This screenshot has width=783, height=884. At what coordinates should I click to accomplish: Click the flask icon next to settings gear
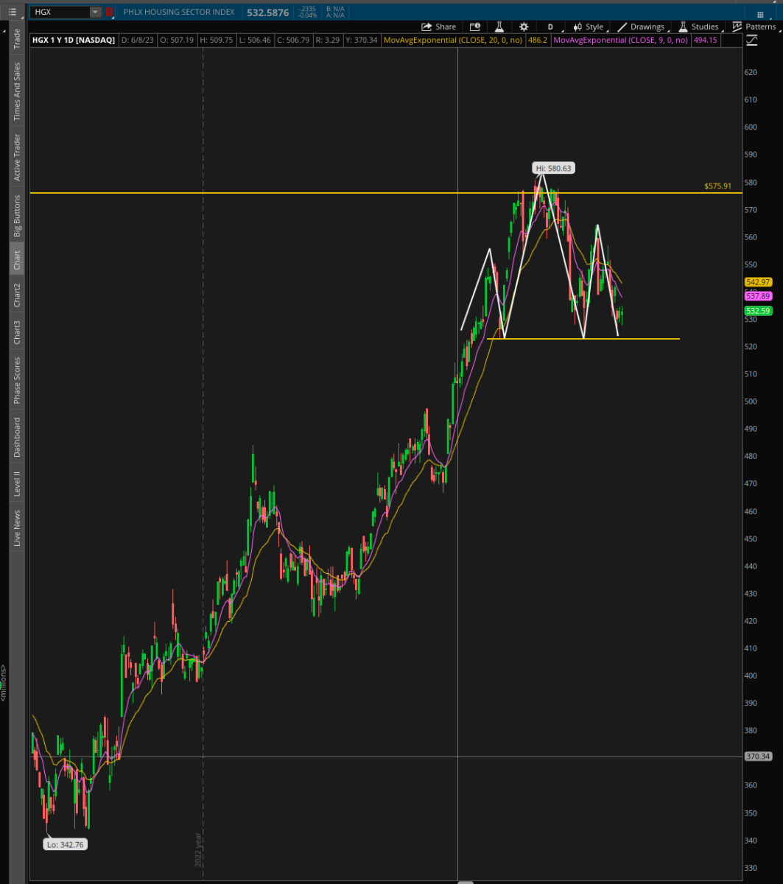[499, 27]
